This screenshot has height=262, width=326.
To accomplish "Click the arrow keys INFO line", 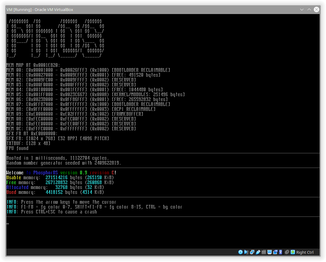I will pos(61,202).
